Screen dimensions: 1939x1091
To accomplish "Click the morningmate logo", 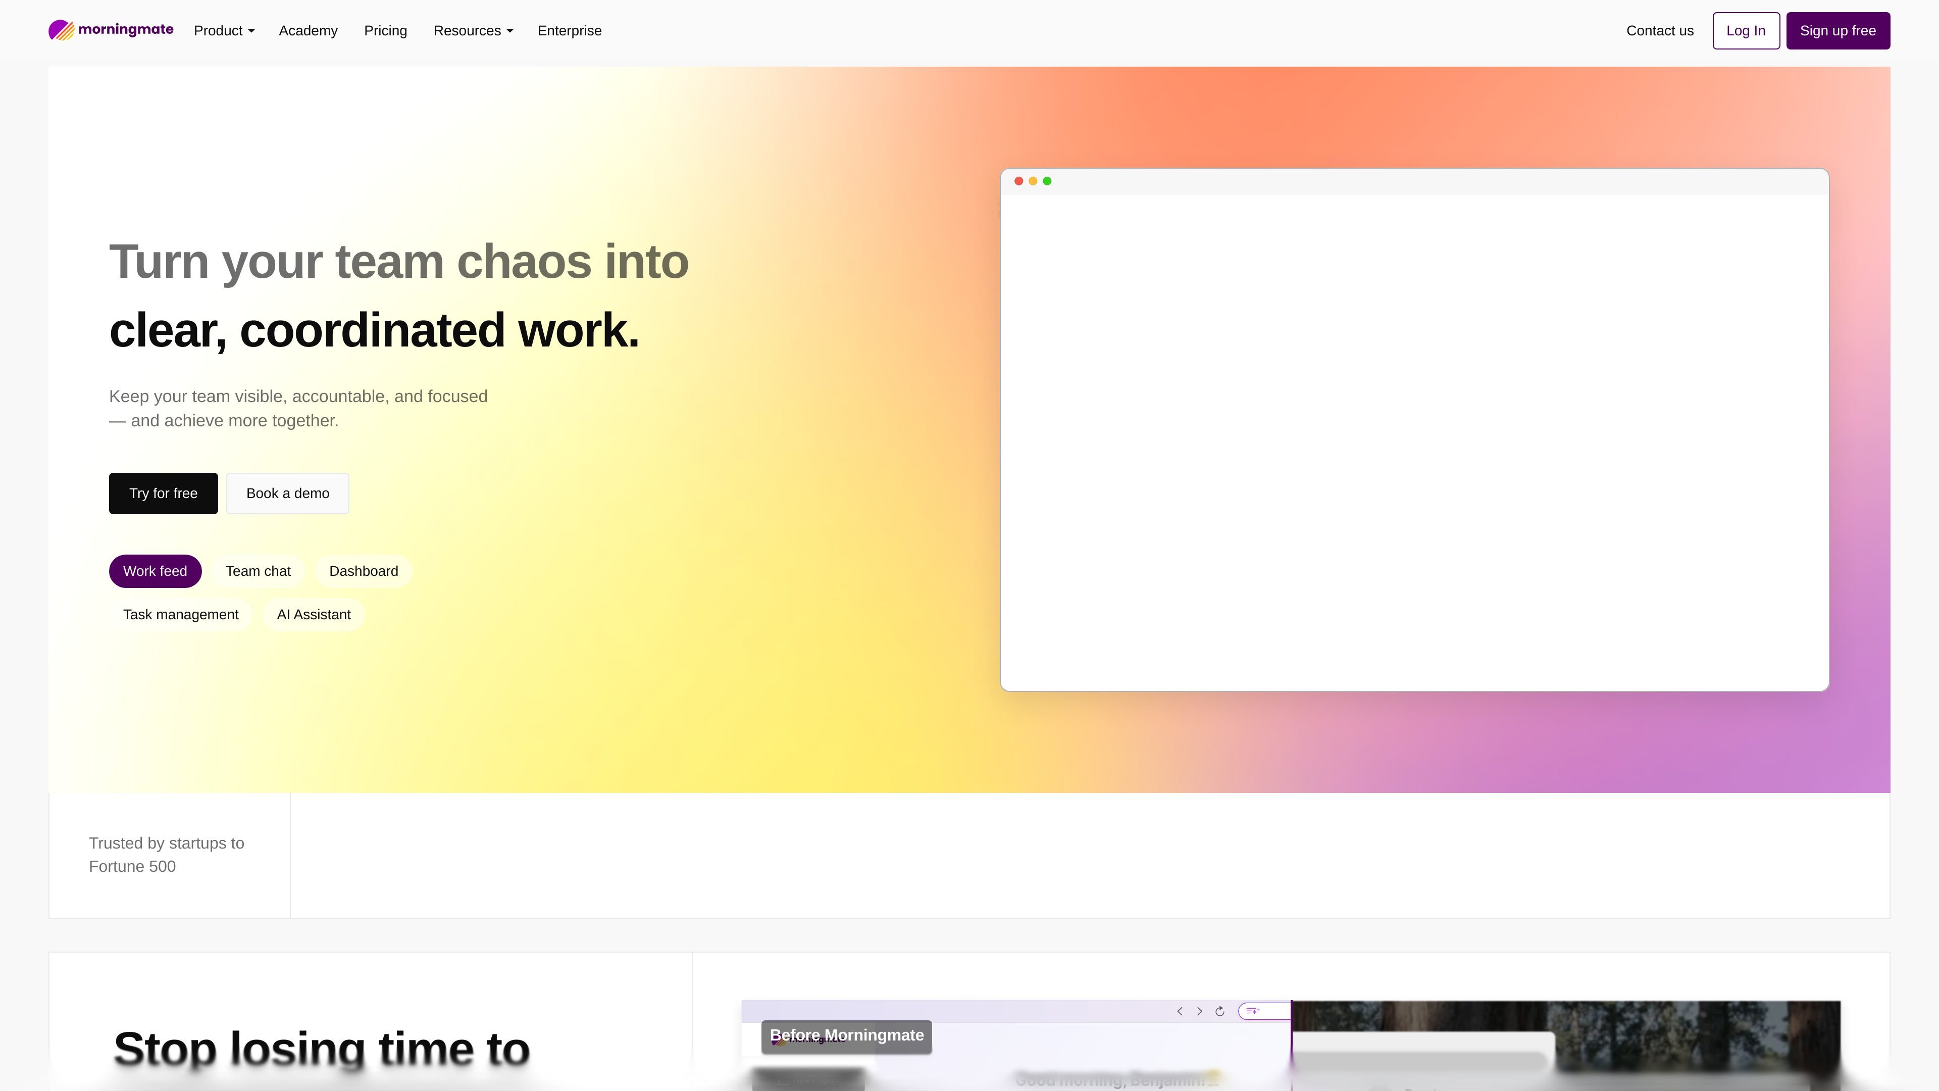I will click(111, 30).
